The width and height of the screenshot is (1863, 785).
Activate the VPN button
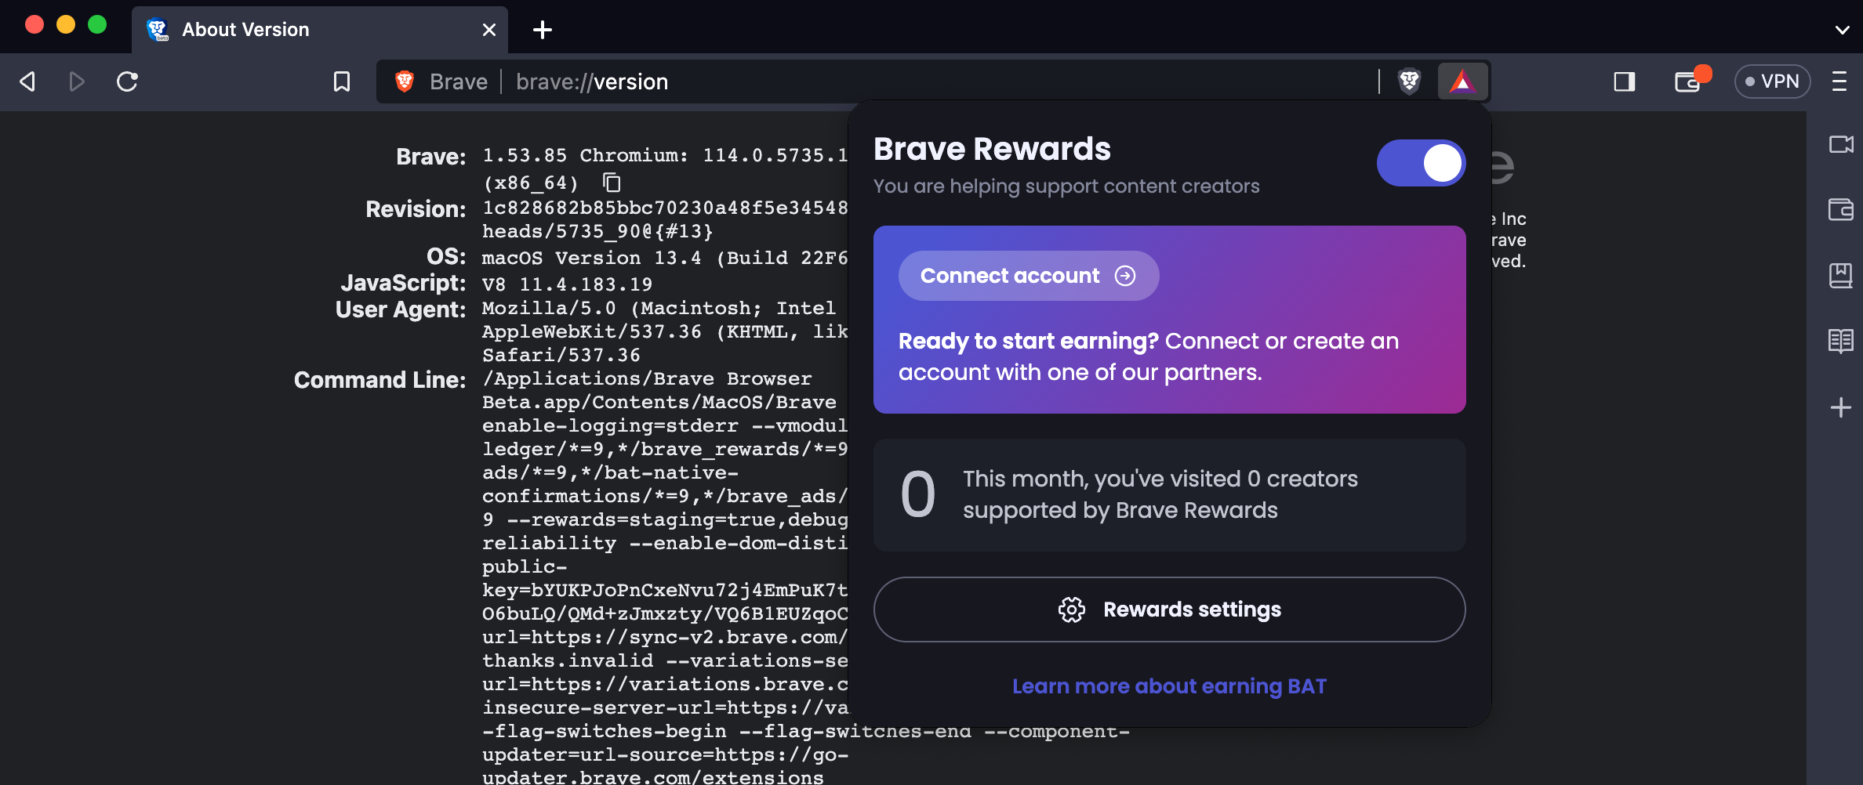coord(1773,81)
